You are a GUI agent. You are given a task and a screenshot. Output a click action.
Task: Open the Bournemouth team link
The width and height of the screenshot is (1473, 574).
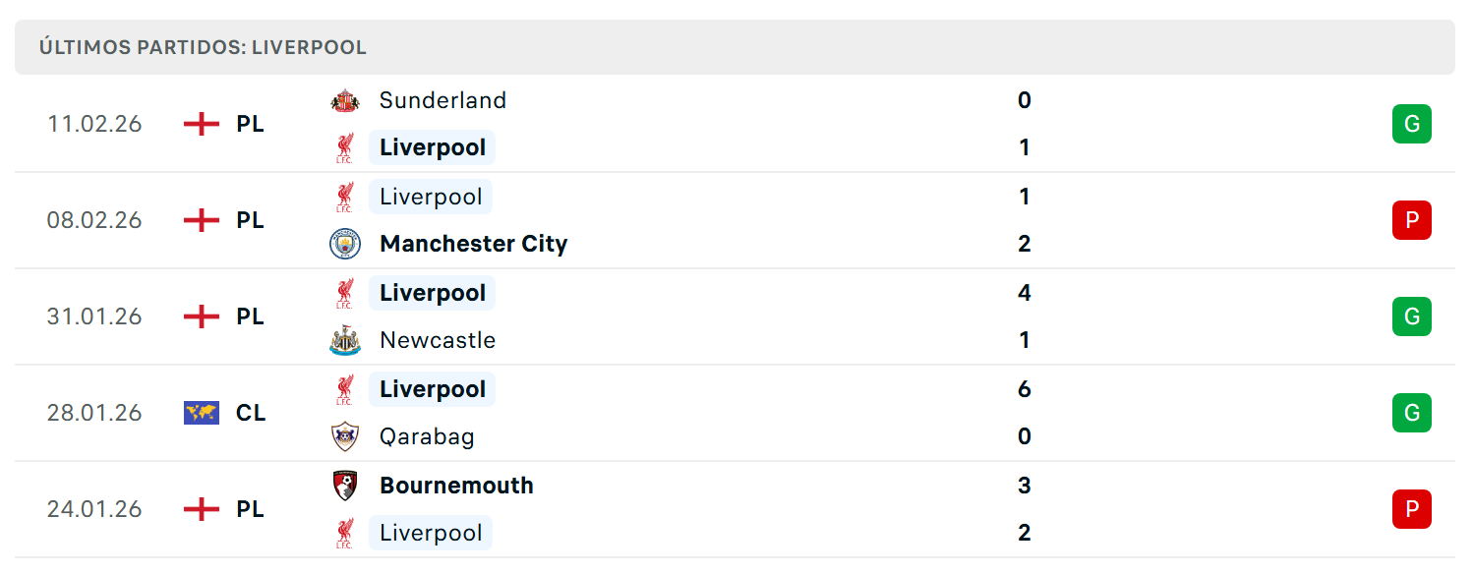tap(456, 486)
